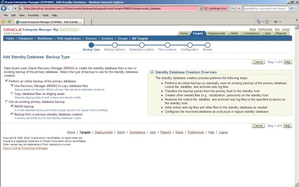Image resolution: width=299 pixels, height=187 pixels.
Task: Click the browser Back arrow button
Action: coord(4,8)
